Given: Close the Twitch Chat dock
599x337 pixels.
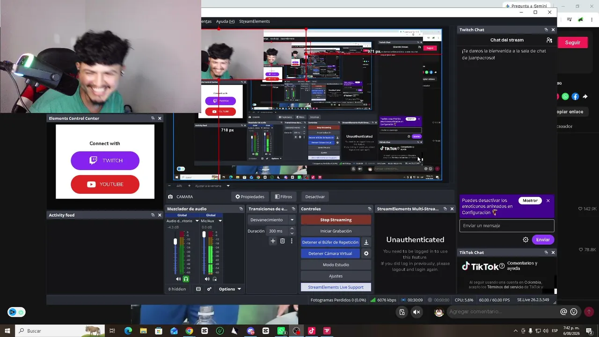Looking at the screenshot, I should pyautogui.click(x=553, y=29).
